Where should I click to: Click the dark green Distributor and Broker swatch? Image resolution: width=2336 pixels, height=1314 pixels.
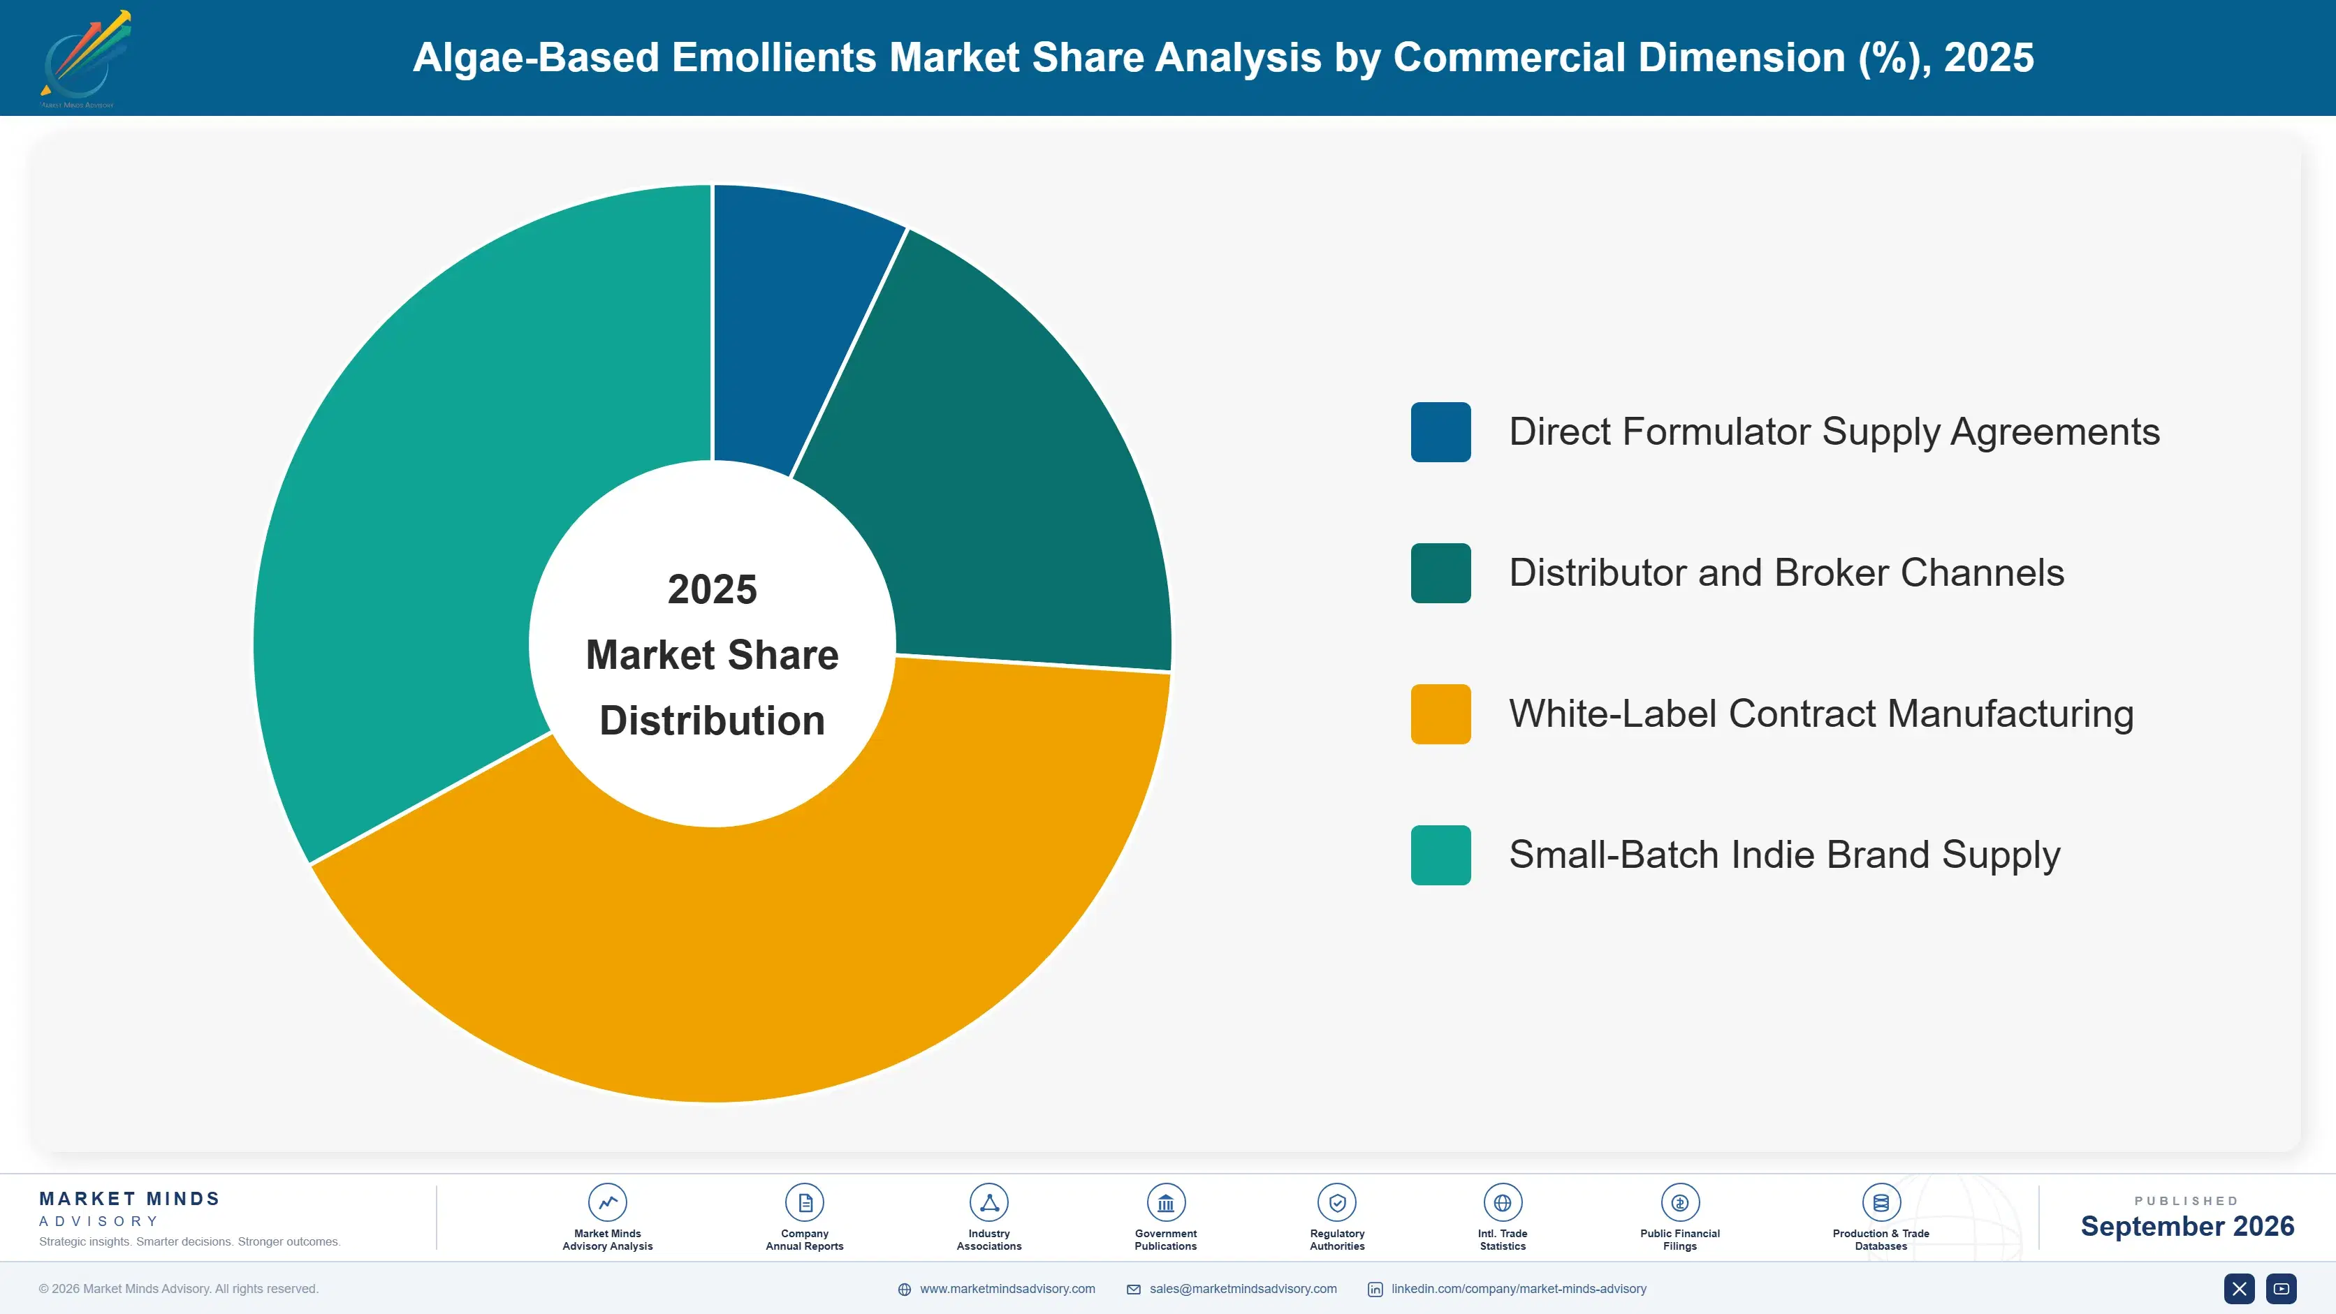(1441, 573)
